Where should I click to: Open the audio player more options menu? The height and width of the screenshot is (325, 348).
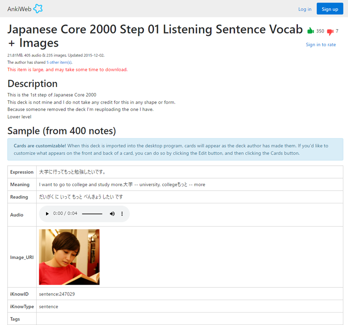122,214
